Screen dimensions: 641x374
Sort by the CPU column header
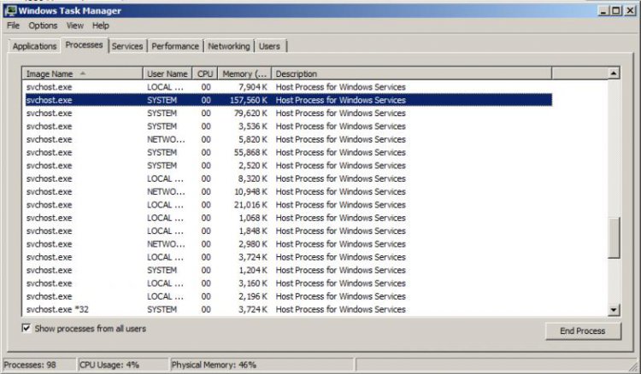tap(205, 74)
